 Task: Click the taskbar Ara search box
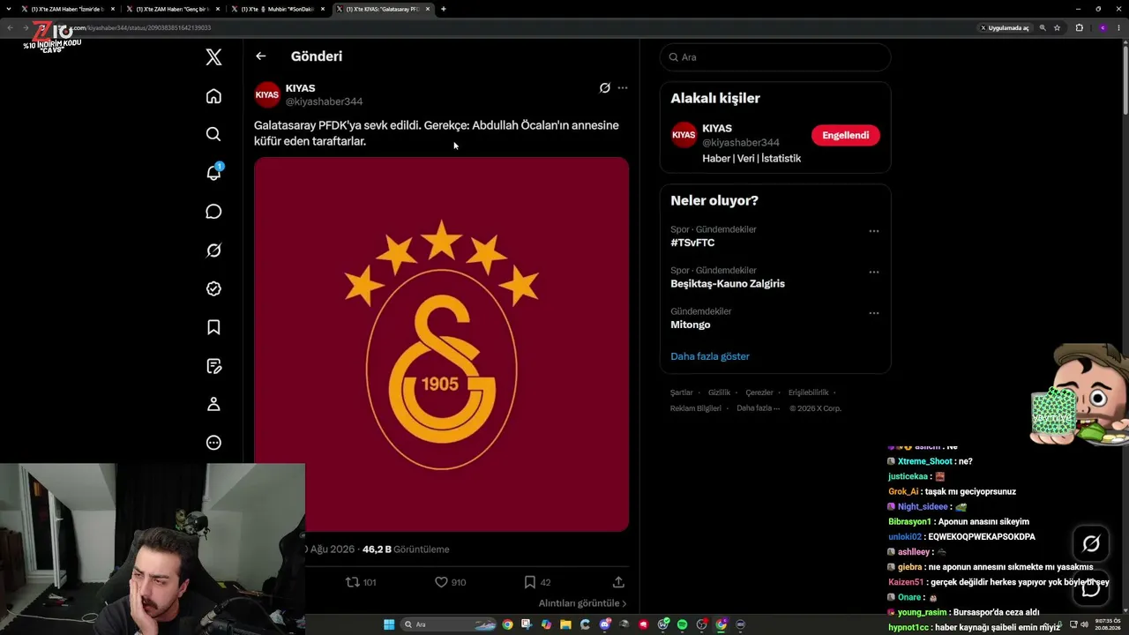450,624
